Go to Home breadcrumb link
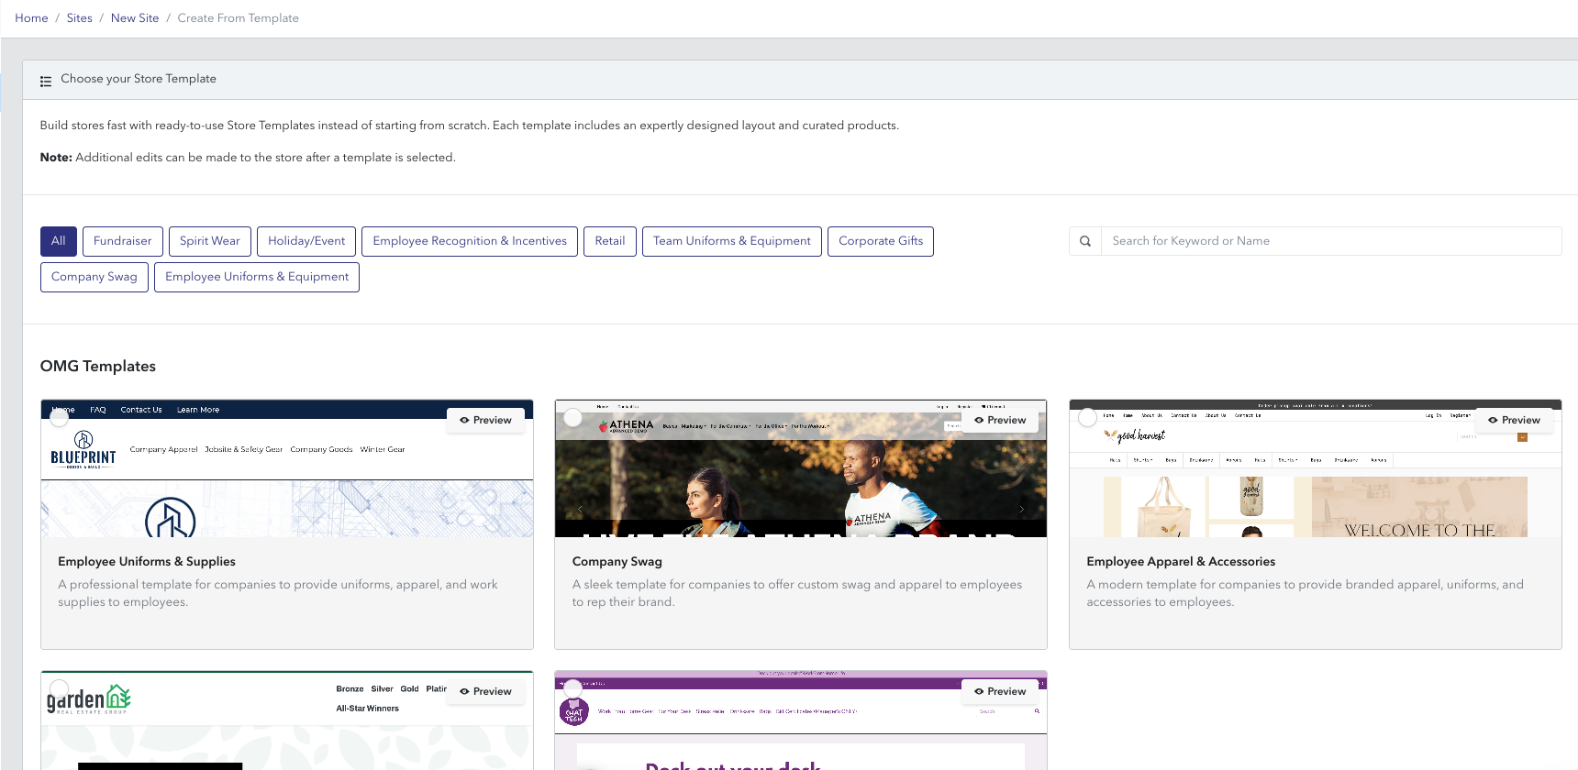1578x770 pixels. [31, 18]
